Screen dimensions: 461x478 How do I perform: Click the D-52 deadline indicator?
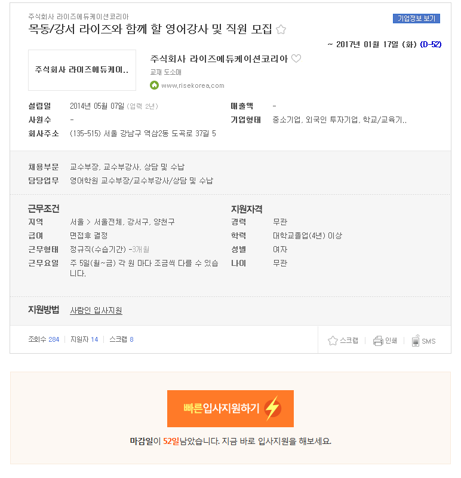[x=431, y=44]
